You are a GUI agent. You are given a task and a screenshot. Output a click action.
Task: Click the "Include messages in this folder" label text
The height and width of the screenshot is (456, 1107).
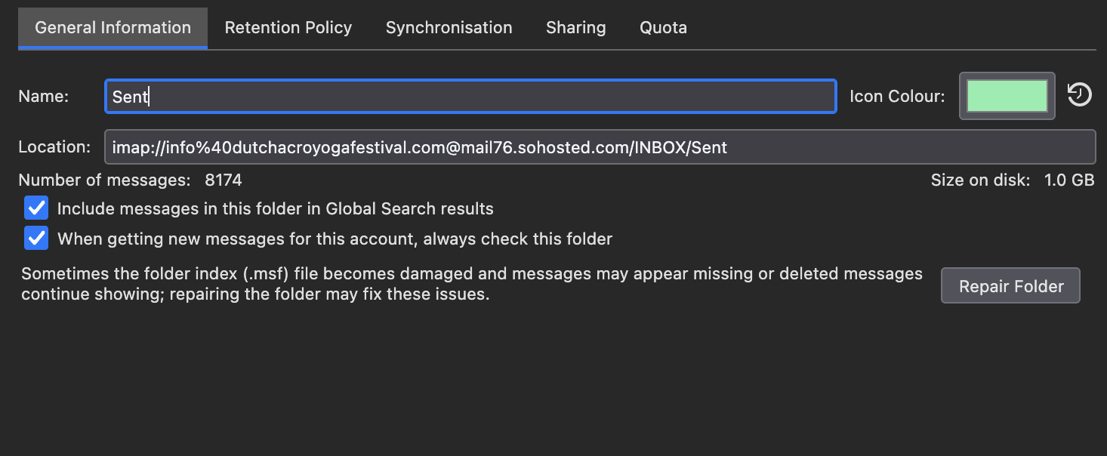(275, 209)
